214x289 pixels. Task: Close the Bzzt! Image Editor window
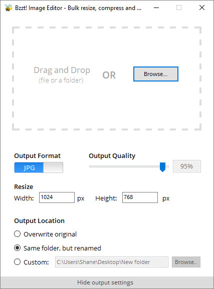pyautogui.click(x=202, y=7)
